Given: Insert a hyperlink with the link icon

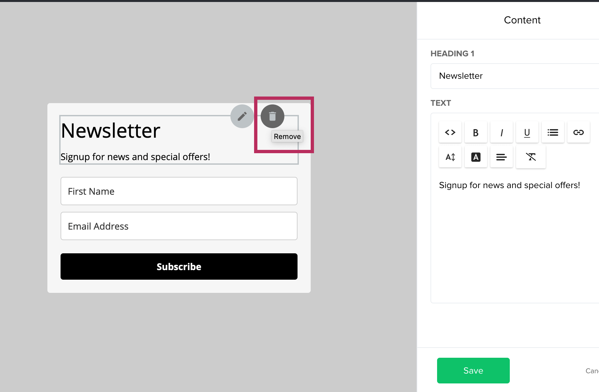Looking at the screenshot, I should (x=578, y=132).
